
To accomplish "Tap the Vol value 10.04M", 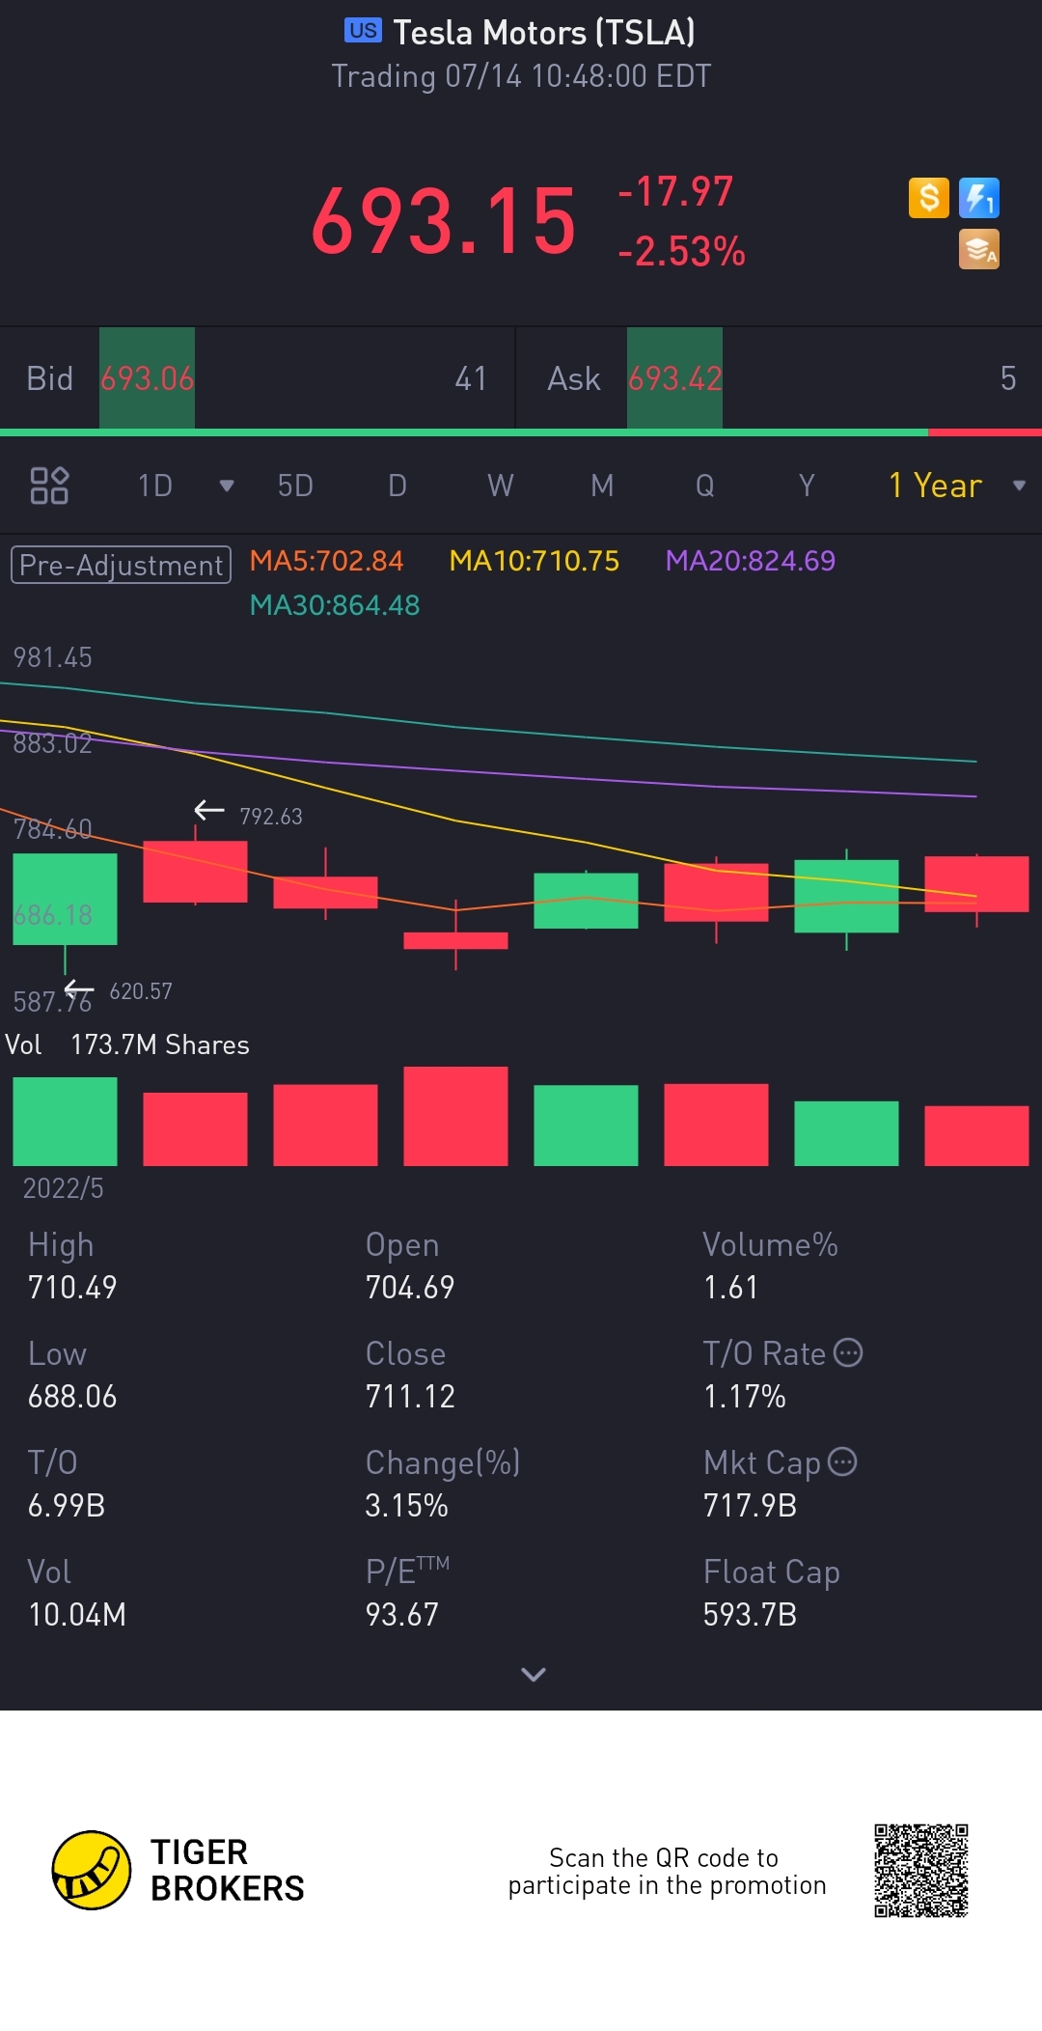I will 77,1615.
